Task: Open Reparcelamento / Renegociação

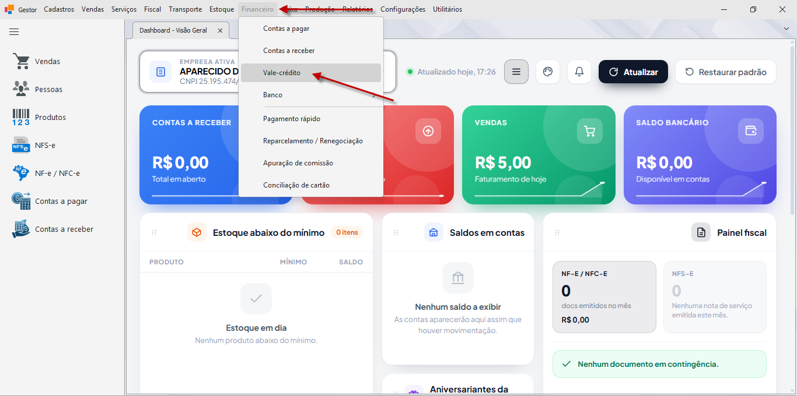Action: pyautogui.click(x=311, y=141)
